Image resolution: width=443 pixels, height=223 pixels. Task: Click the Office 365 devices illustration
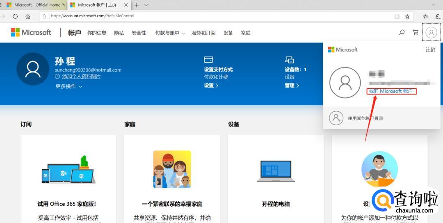pyautogui.click(x=68, y=169)
